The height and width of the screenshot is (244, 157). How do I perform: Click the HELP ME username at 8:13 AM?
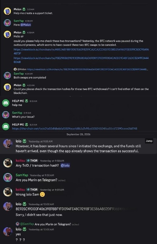[x=18, y=101]
